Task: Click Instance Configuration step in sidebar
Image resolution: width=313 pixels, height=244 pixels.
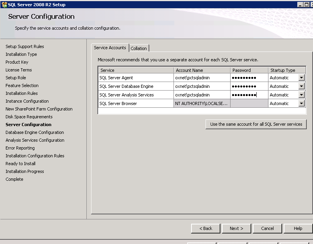Action: pyautogui.click(x=27, y=101)
